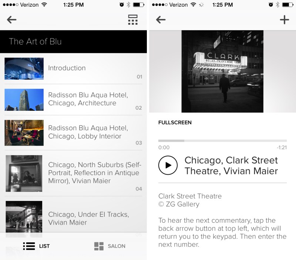
Task: Switch to the SALON view tab
Action: pyautogui.click(x=110, y=246)
